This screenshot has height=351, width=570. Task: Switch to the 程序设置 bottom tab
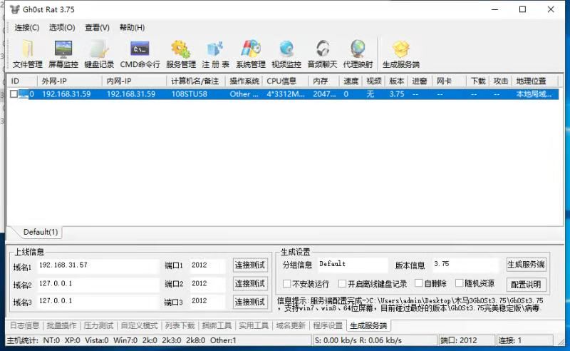click(328, 325)
